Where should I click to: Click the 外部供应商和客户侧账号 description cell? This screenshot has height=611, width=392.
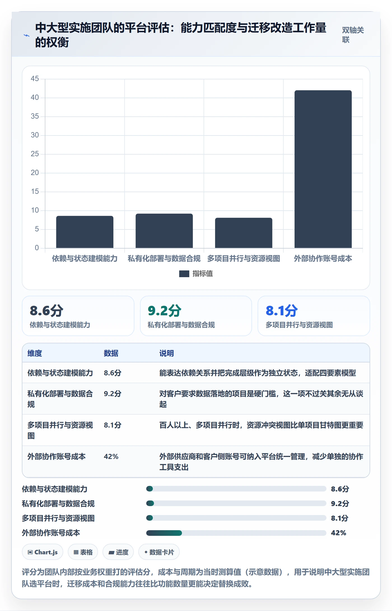coord(261,462)
